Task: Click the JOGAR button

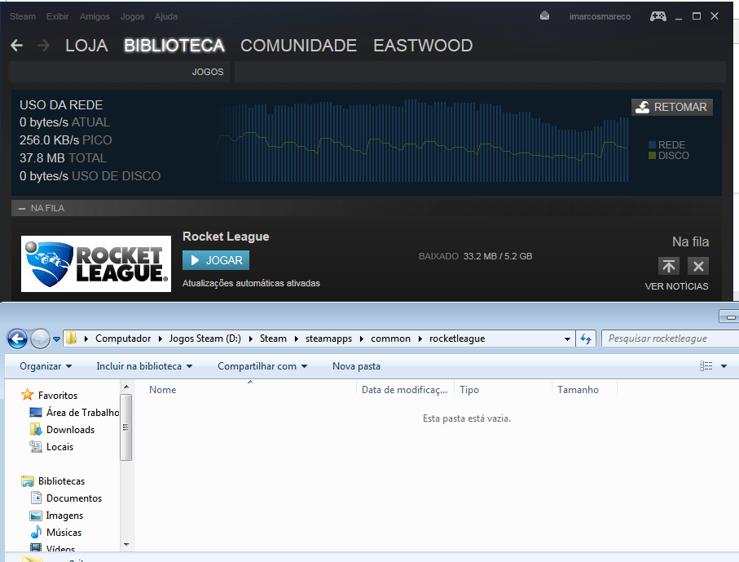Action: (x=216, y=260)
